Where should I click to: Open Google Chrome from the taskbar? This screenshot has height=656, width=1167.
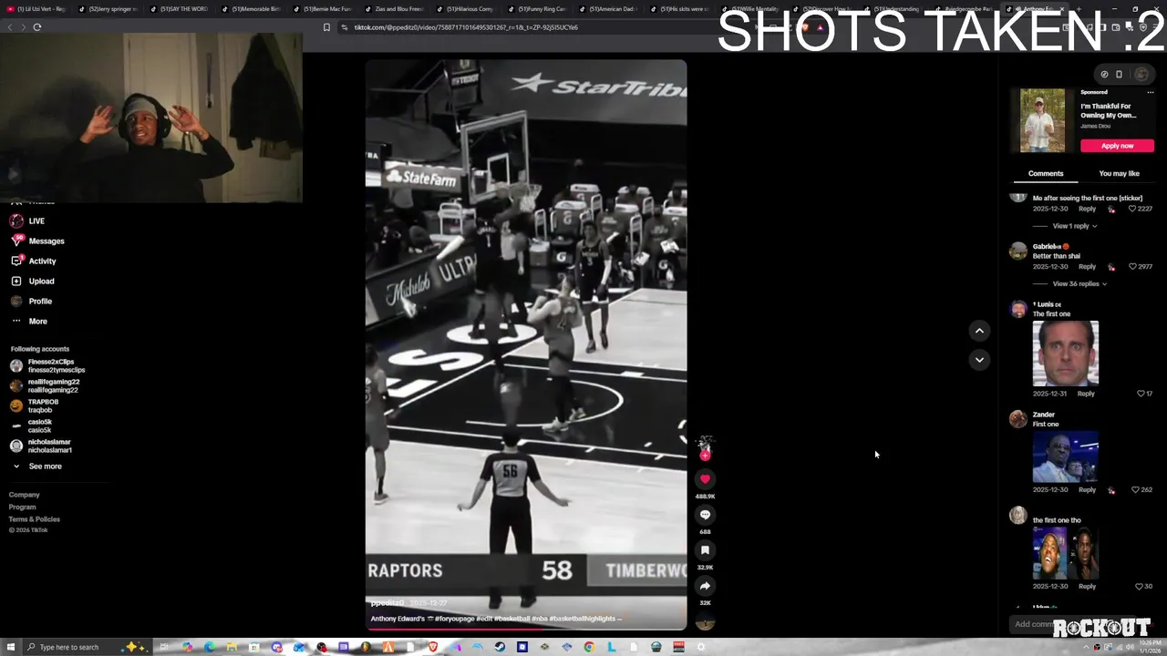pos(589,647)
